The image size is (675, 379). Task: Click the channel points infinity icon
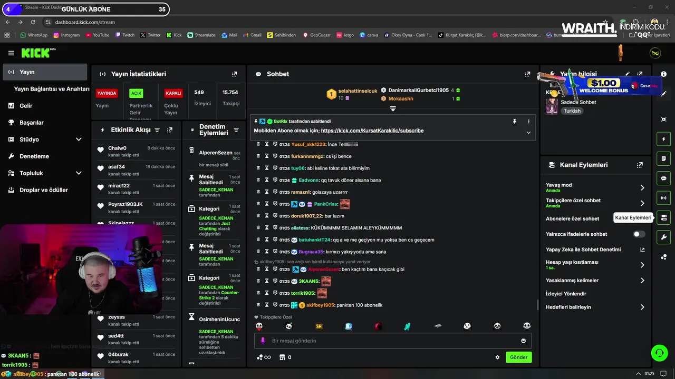[x=264, y=357]
